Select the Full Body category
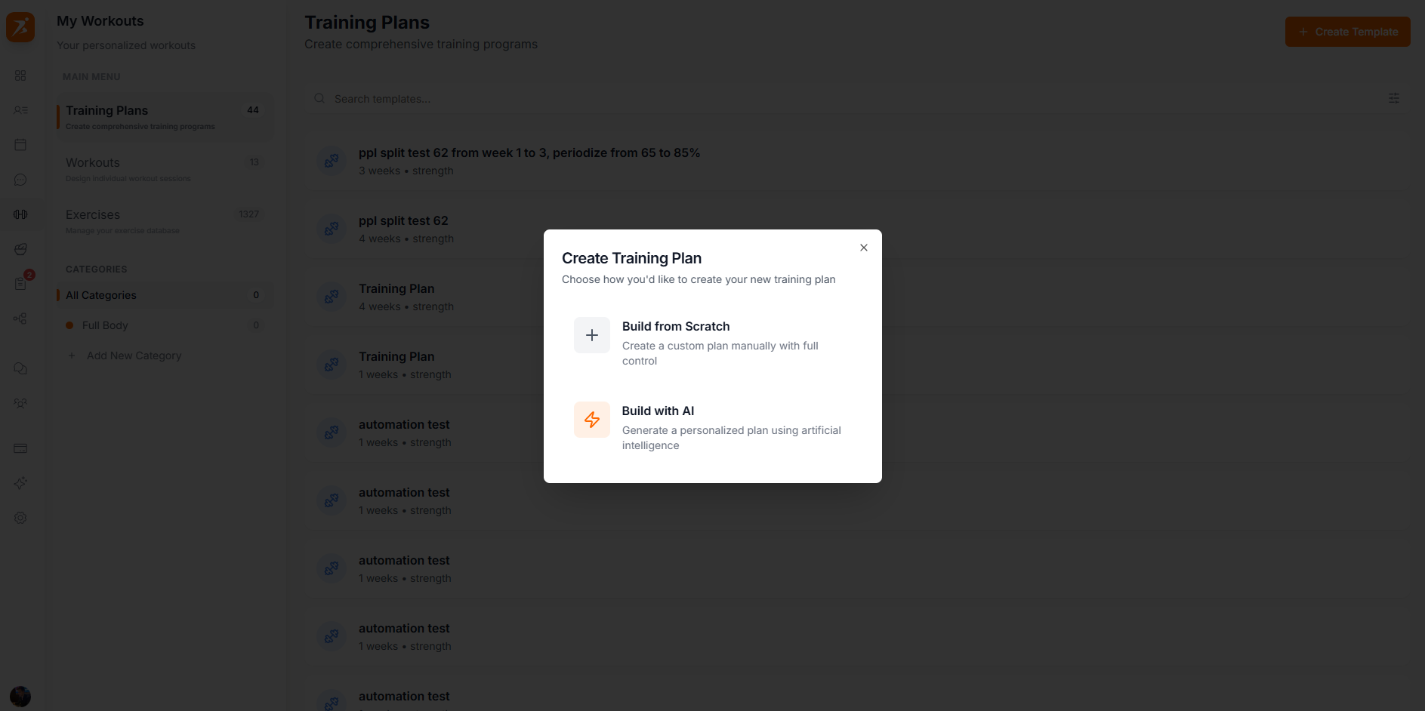Viewport: 1425px width, 711px height. click(x=106, y=325)
